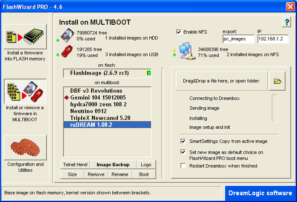Click the 'Connecting to Dreambox' step

tap(214, 98)
